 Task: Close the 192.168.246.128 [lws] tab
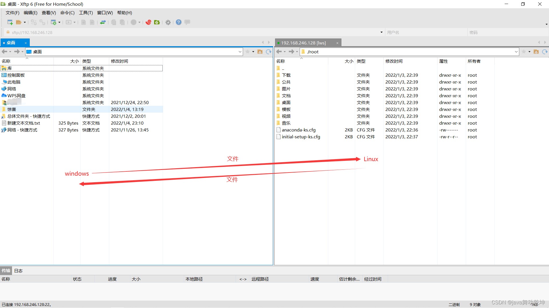pos(337,43)
